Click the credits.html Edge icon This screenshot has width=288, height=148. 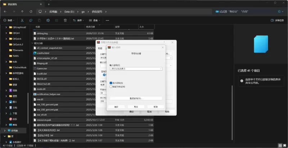[x=35, y=53]
